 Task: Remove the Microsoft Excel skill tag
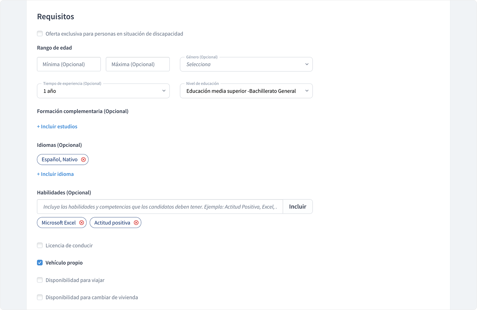[x=82, y=223]
